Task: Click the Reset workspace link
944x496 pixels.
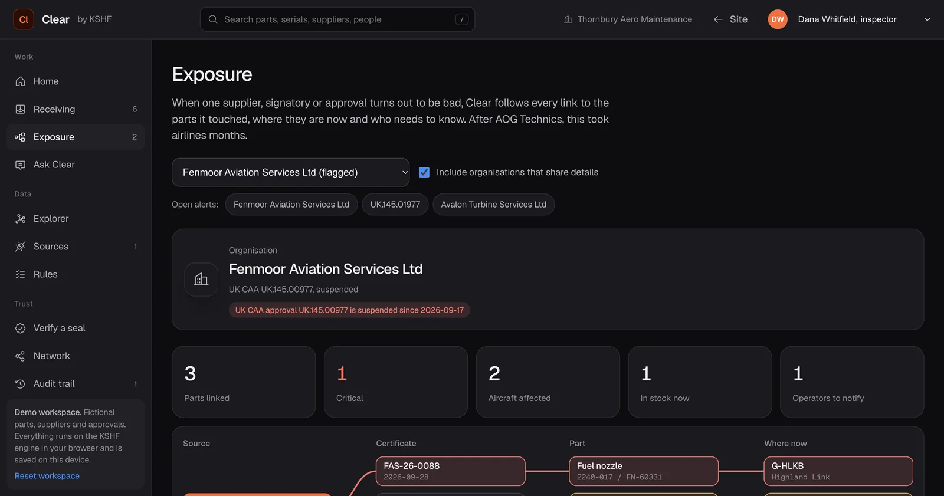Action: coord(47,476)
